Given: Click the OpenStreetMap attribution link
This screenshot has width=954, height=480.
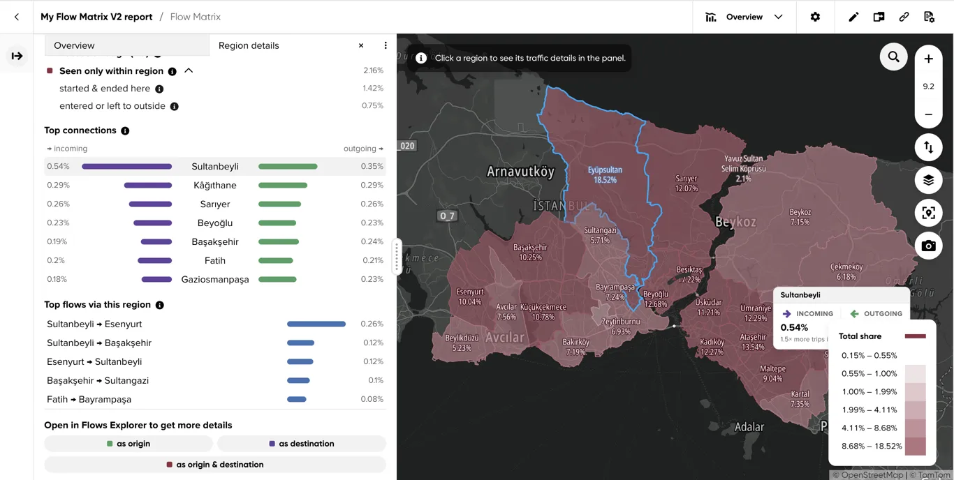Looking at the screenshot, I should pos(873,475).
